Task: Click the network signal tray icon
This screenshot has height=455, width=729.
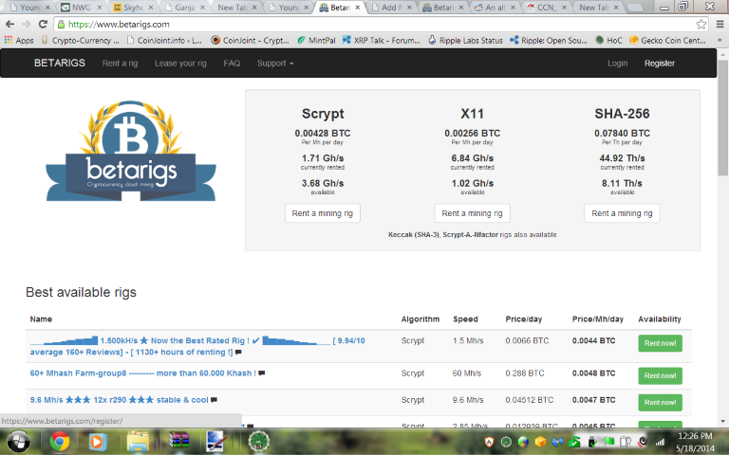Action: pyautogui.click(x=660, y=442)
